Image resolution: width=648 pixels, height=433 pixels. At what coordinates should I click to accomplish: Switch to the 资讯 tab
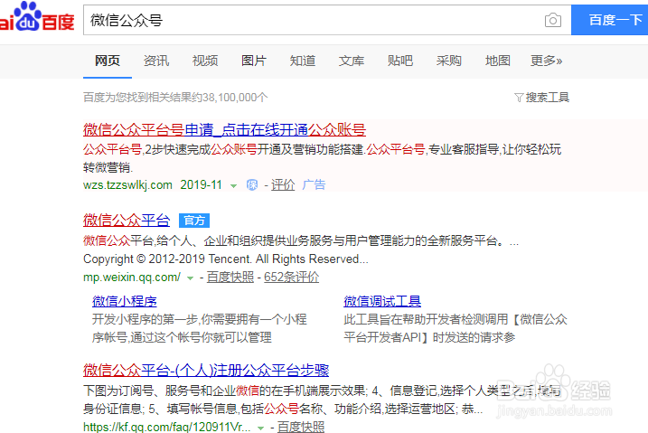click(156, 61)
